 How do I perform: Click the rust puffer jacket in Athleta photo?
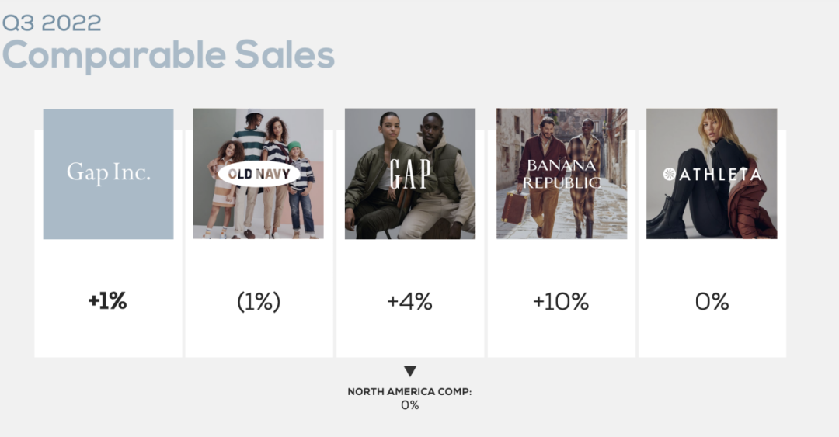point(751,210)
